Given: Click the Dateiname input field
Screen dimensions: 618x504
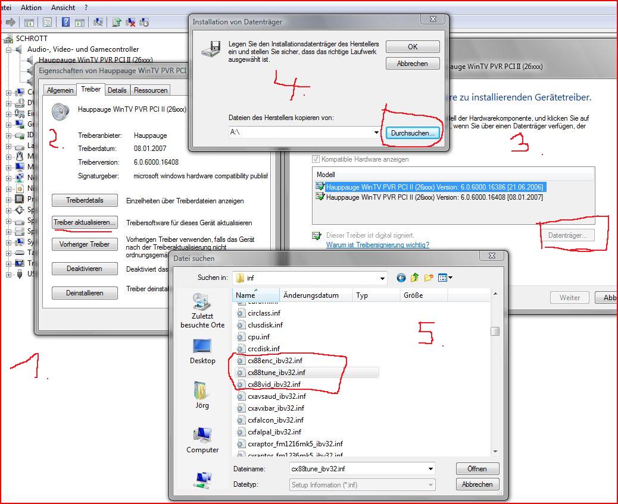Looking at the screenshot, I should pos(358,468).
